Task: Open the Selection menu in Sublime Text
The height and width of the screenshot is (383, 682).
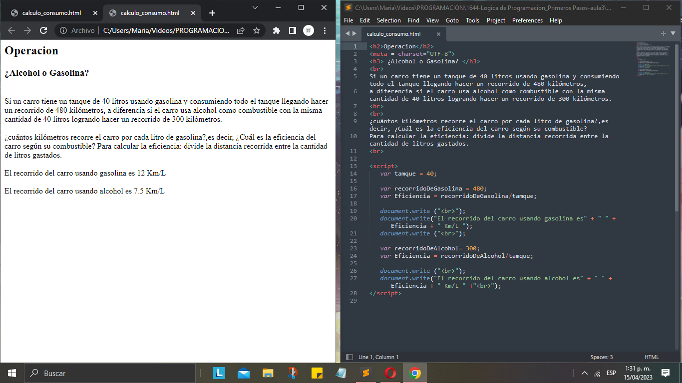Action: [389, 20]
